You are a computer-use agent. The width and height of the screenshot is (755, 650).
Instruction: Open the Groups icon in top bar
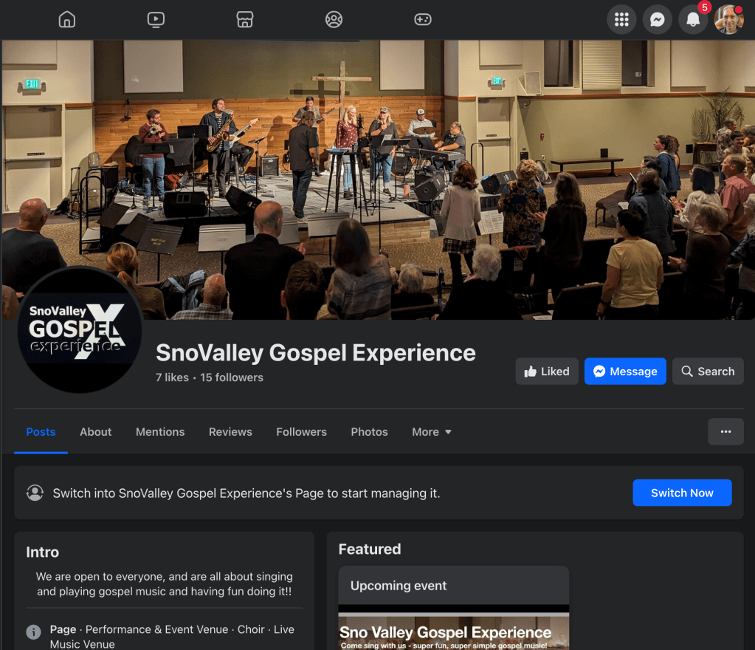[334, 20]
